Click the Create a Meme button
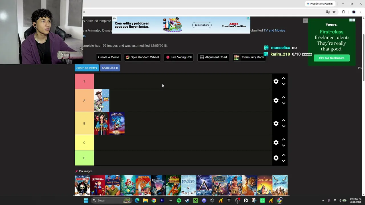 pos(109,57)
